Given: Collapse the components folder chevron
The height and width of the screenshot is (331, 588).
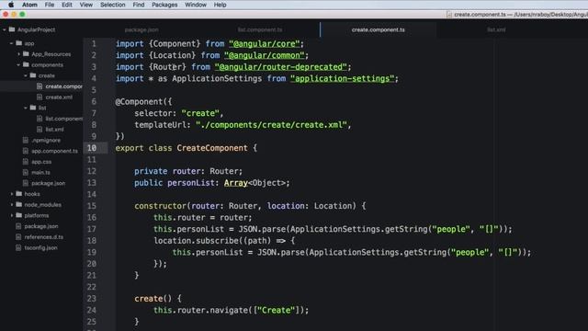Looking at the screenshot, I should pos(18,64).
